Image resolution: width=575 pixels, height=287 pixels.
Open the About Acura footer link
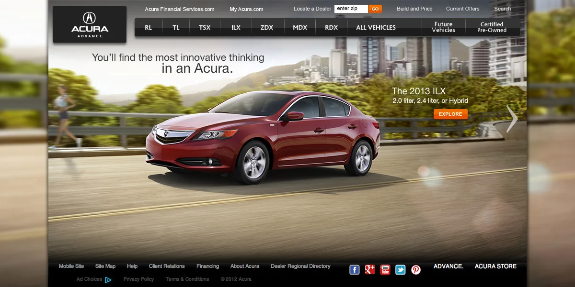coord(245,266)
